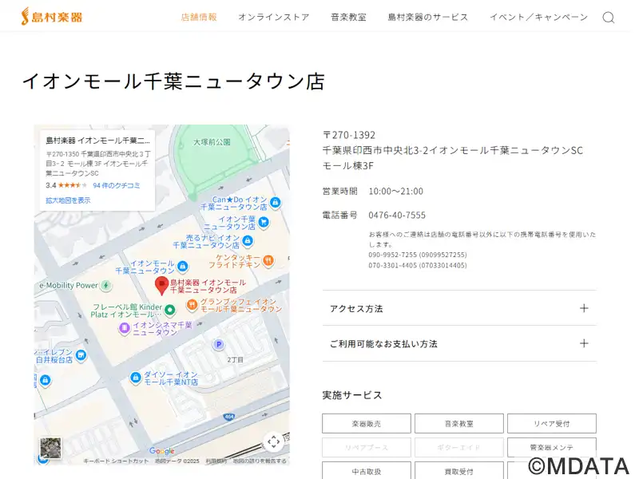
Task: Open the search magnifier icon in header
Action: point(608,18)
